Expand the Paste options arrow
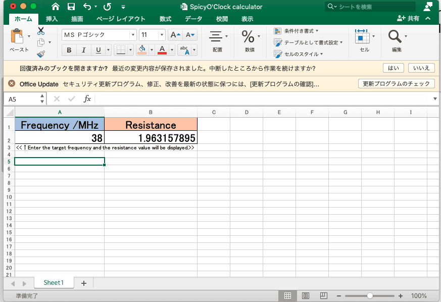The height and width of the screenshot is (302, 441). [x=29, y=36]
